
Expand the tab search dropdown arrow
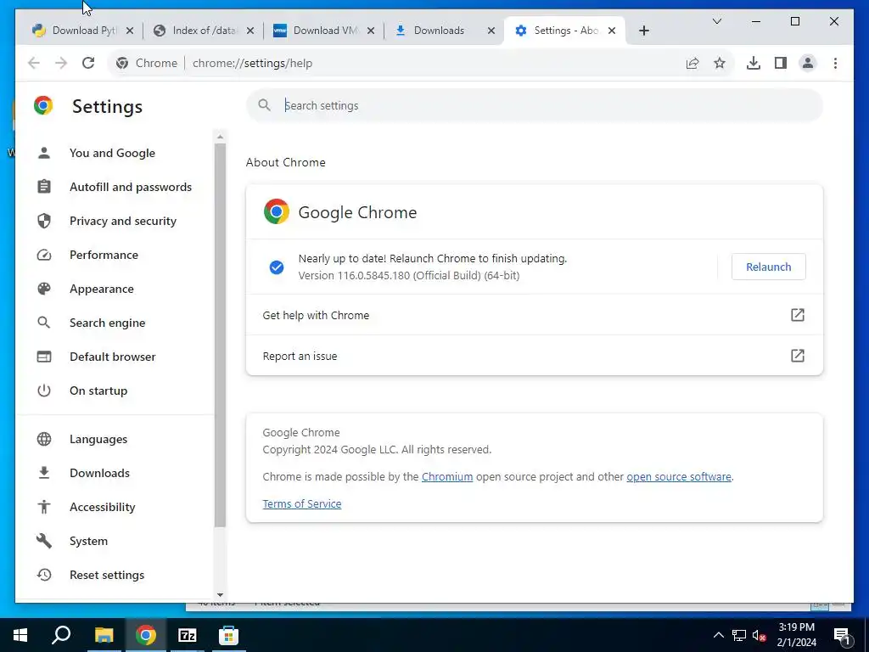(716, 21)
